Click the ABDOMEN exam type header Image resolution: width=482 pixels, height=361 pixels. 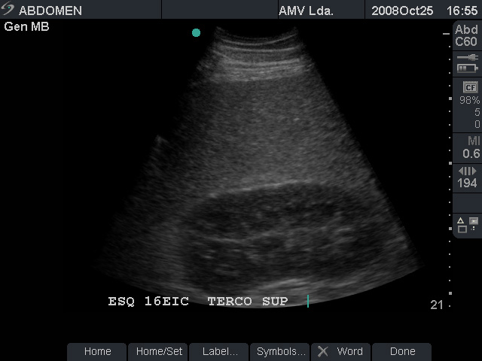pos(50,11)
